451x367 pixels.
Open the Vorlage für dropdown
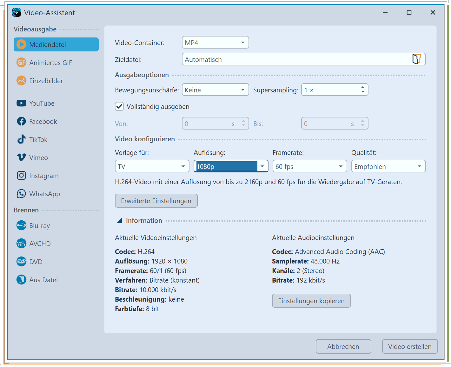click(x=152, y=166)
